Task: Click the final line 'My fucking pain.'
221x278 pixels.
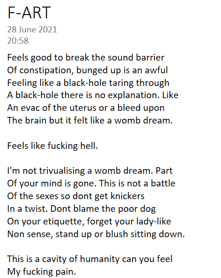Action: tap(42, 271)
